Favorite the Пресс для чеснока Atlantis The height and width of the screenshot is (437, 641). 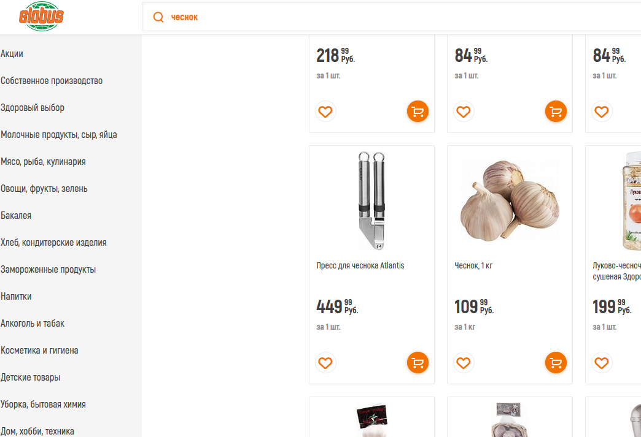(325, 362)
